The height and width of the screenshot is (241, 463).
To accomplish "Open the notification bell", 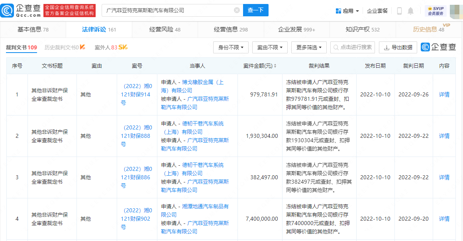I will pos(410,11).
